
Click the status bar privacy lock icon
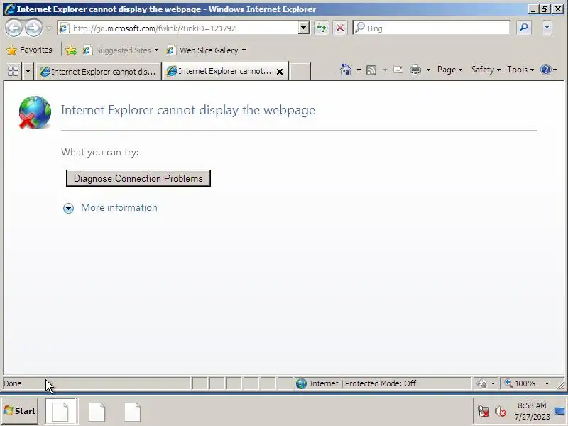[482, 383]
